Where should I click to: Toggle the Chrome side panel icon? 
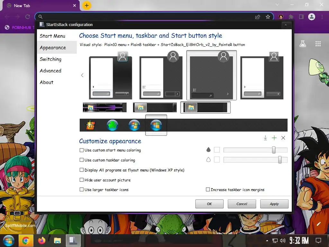pos(301,17)
